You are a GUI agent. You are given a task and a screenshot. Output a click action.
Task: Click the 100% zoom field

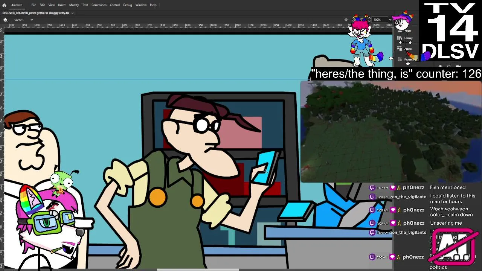tap(379, 20)
